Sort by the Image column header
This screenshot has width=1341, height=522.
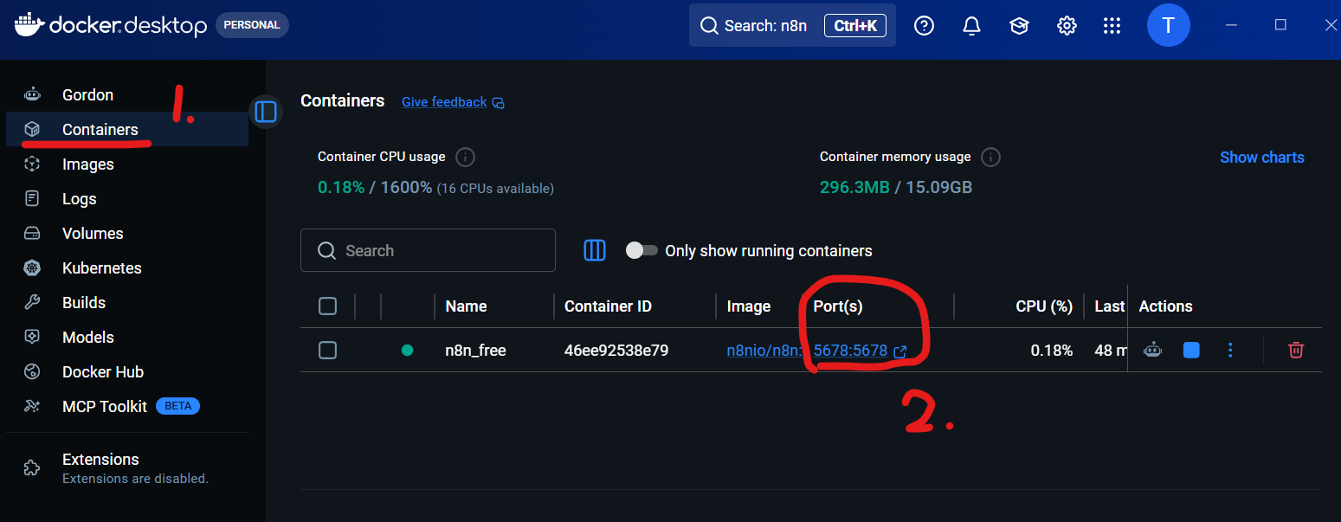tap(749, 306)
